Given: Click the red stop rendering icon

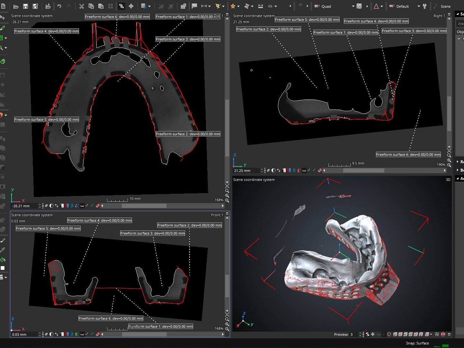Looking at the screenshot, I should (x=443, y=335).
